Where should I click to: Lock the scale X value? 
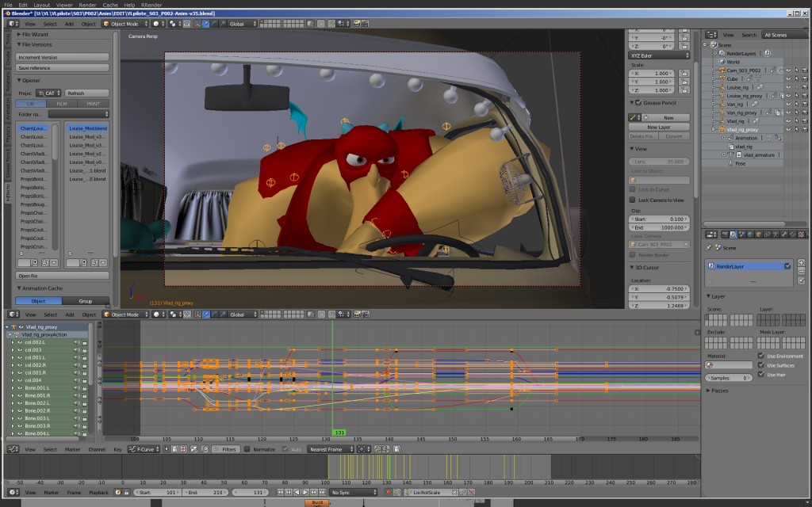(x=684, y=74)
